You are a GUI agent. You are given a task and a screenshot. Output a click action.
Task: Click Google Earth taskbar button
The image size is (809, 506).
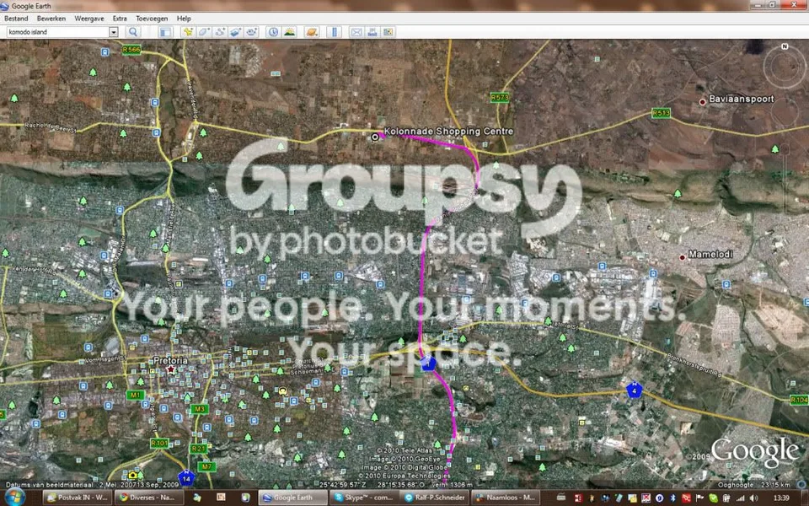(x=292, y=498)
